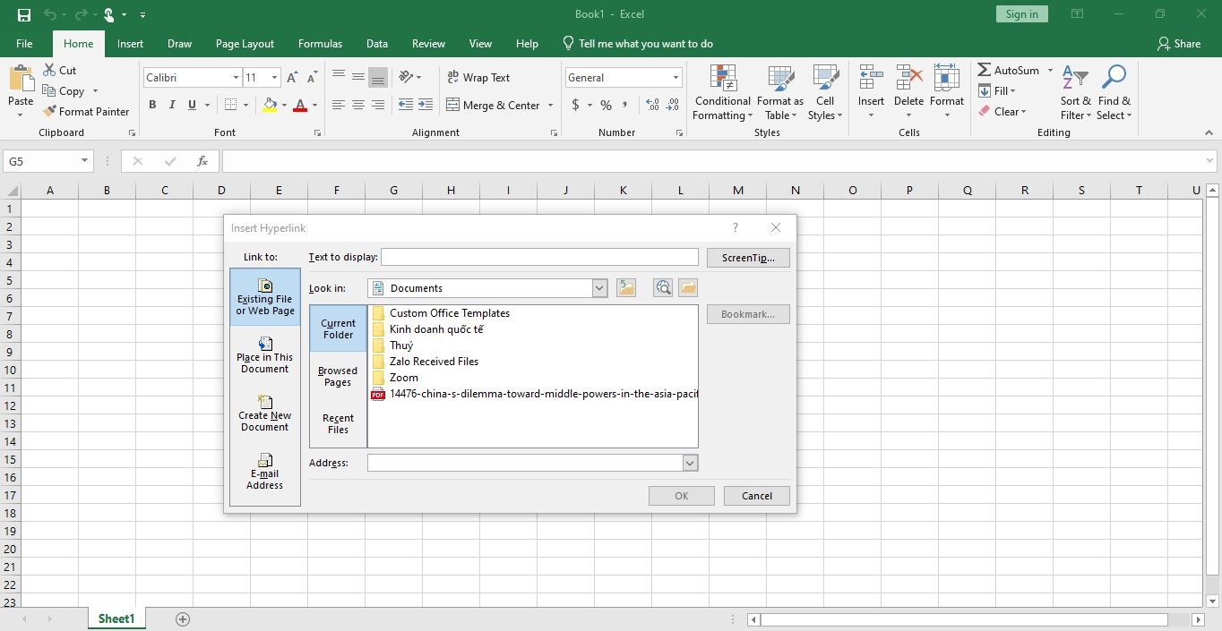1222x631 pixels.
Task: Align text right
Action: click(x=378, y=105)
